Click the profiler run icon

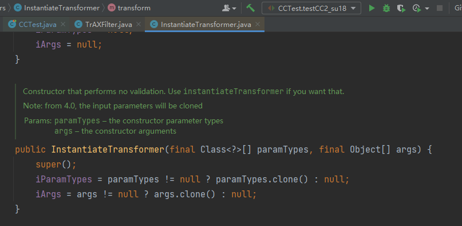click(417, 8)
